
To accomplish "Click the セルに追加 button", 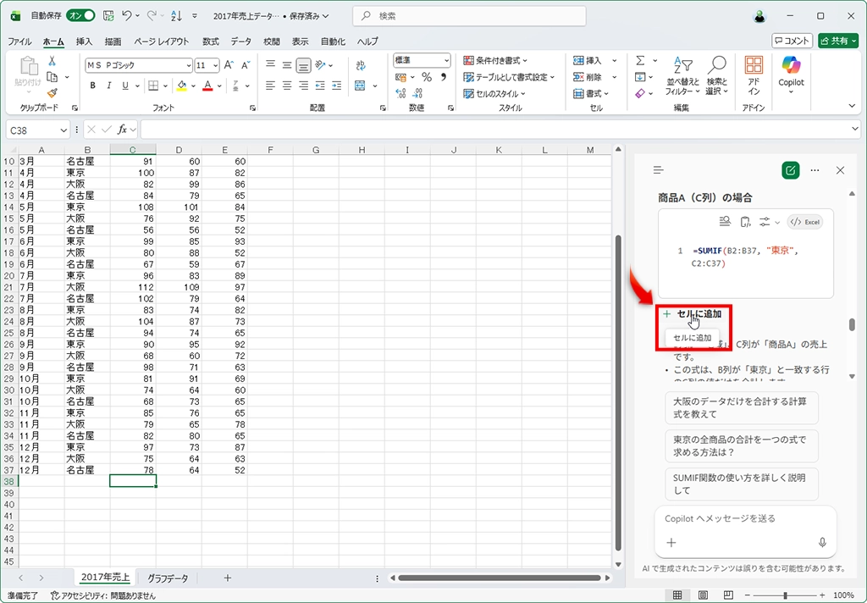I will (693, 314).
